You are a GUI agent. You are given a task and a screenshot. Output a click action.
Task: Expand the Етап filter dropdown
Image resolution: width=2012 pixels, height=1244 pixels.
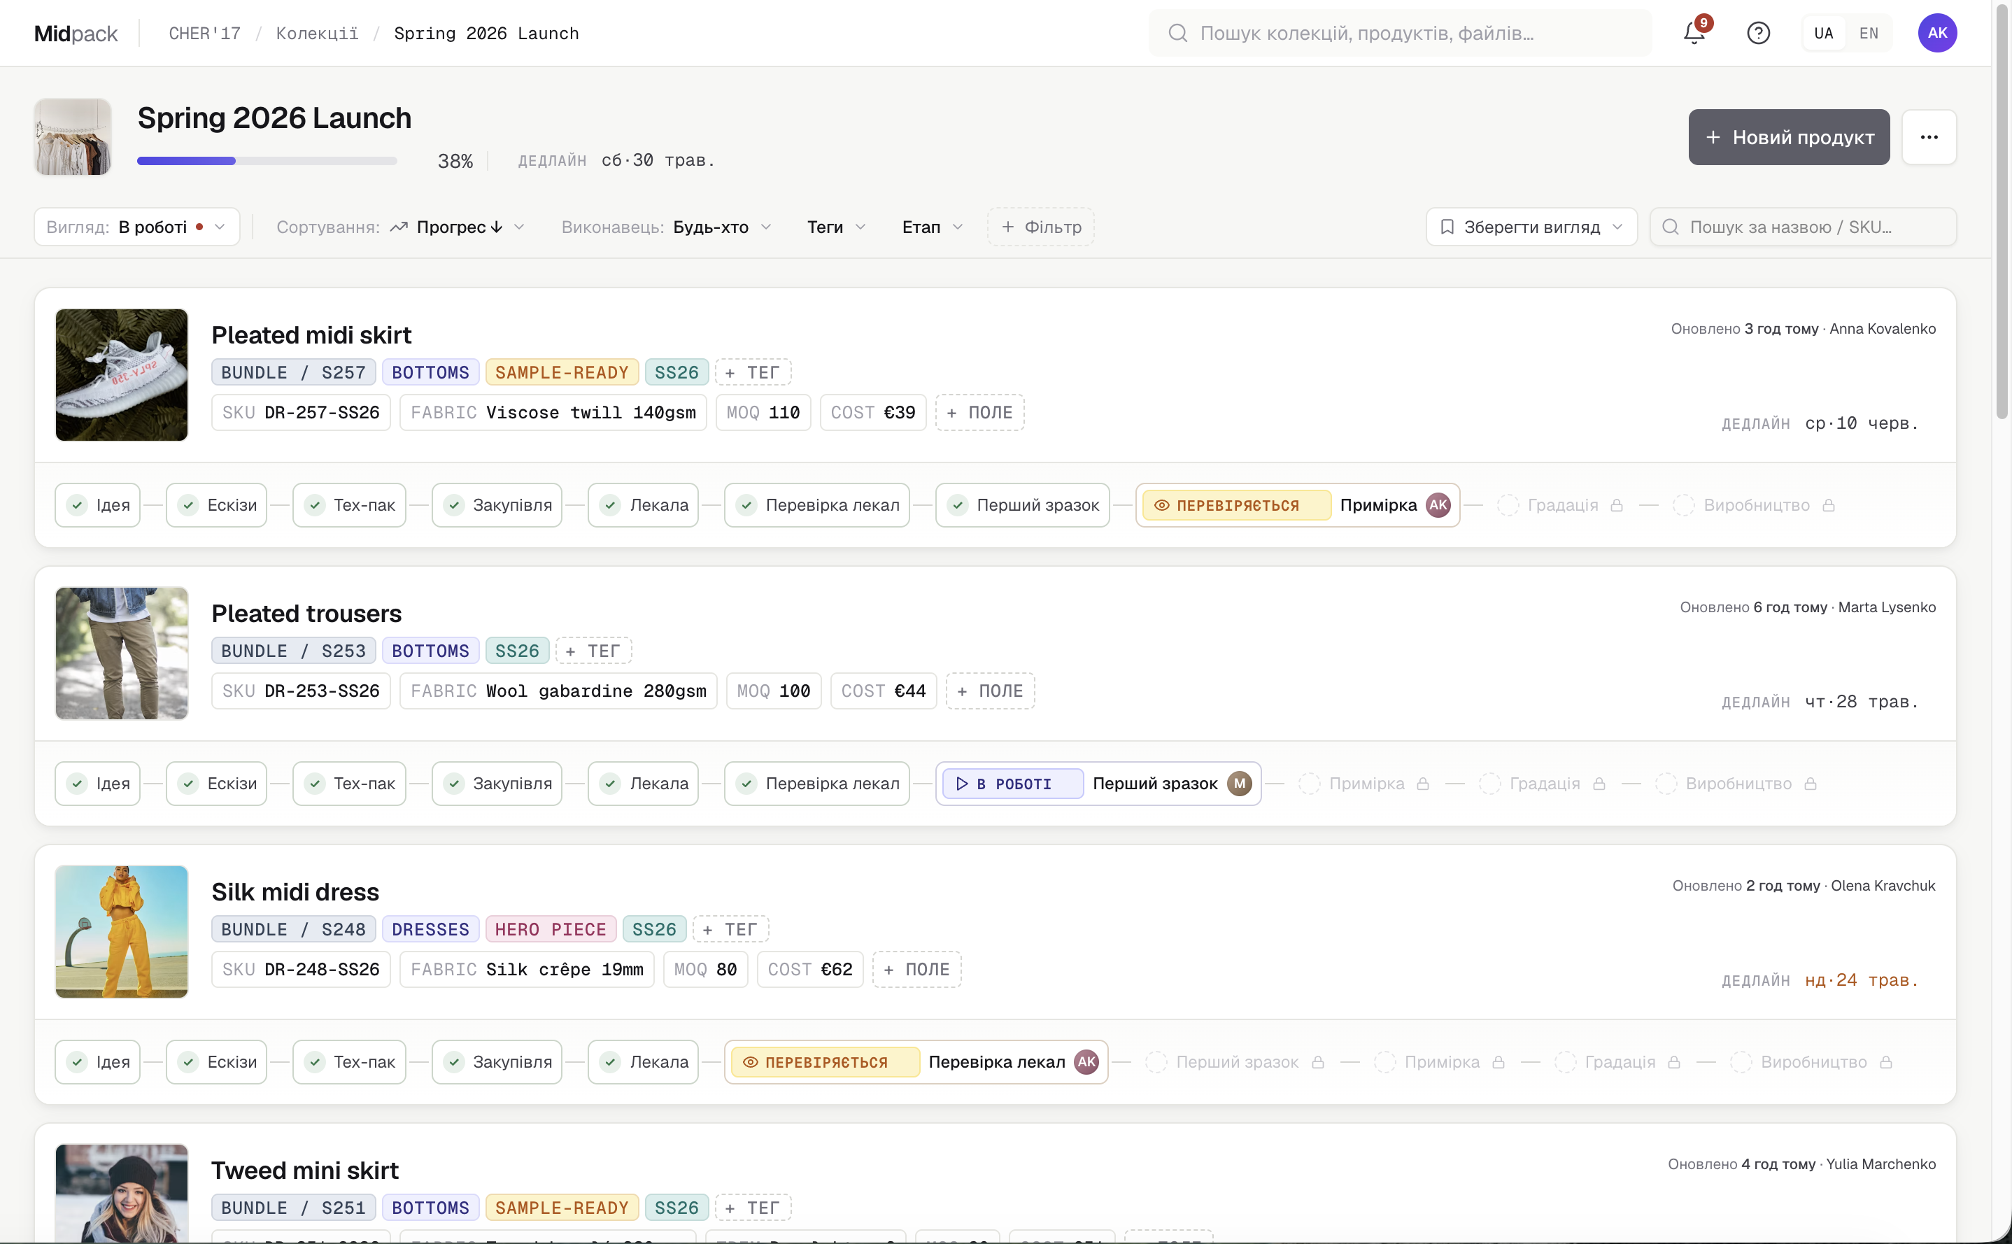(x=932, y=227)
